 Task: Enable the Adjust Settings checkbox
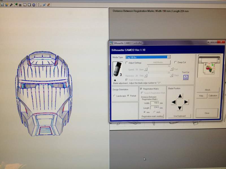point(127,63)
